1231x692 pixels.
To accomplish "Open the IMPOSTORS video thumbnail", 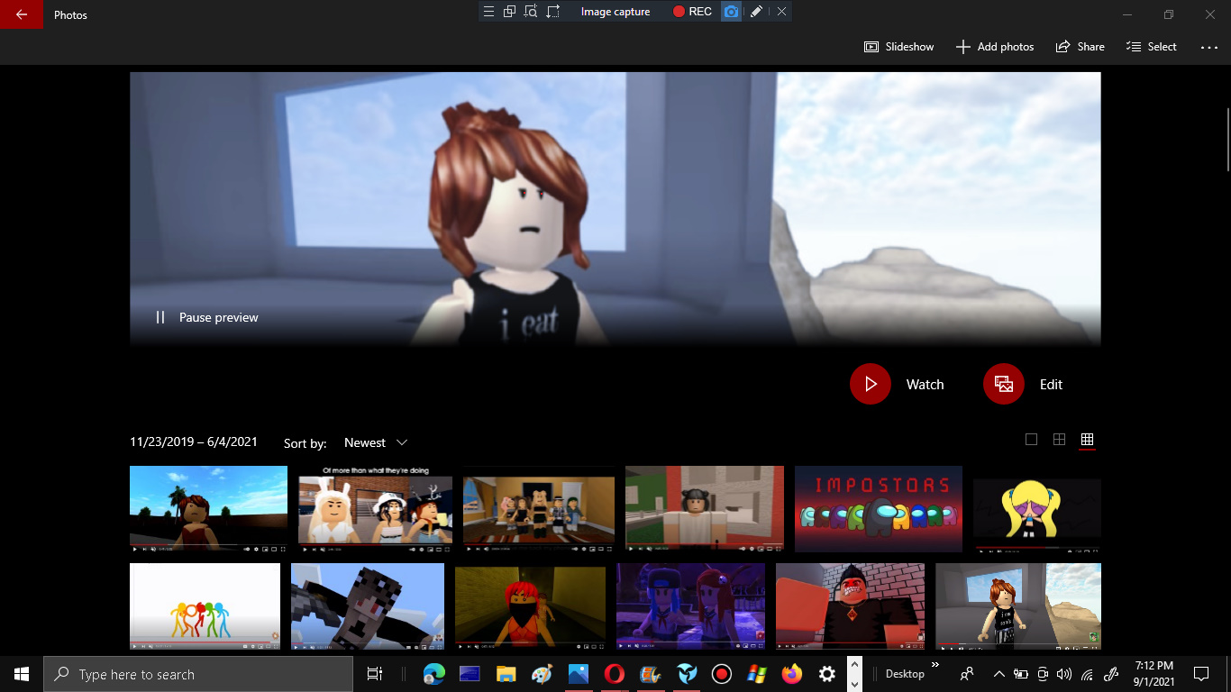I will tap(878, 508).
